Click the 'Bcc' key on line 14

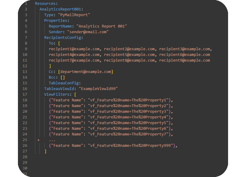[x=52, y=77]
